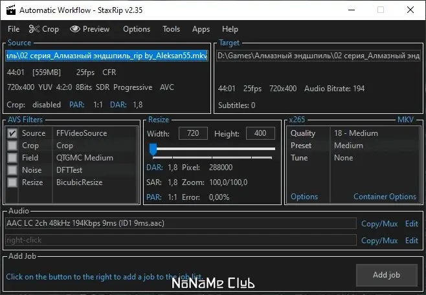Click Copy/Mux for the AAC audio track
Screen dimensions: 426x295
coord(379,224)
